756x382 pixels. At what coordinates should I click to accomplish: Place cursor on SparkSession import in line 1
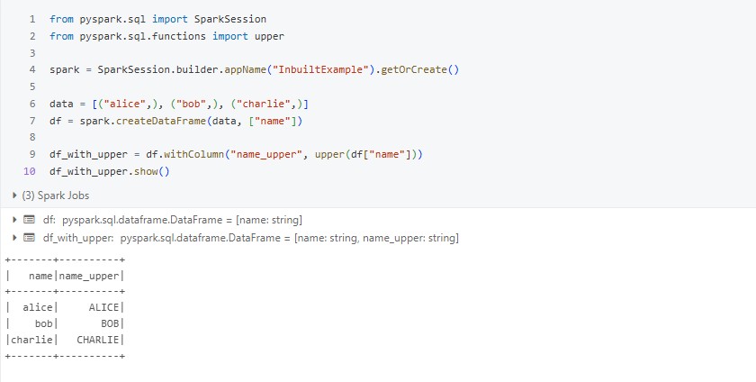tap(230, 19)
